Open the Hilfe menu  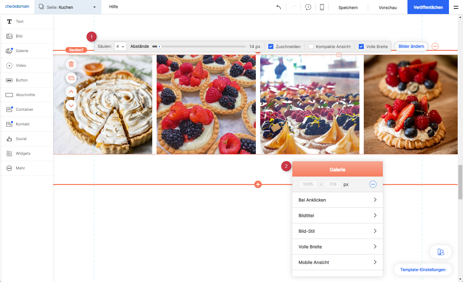coord(113,7)
